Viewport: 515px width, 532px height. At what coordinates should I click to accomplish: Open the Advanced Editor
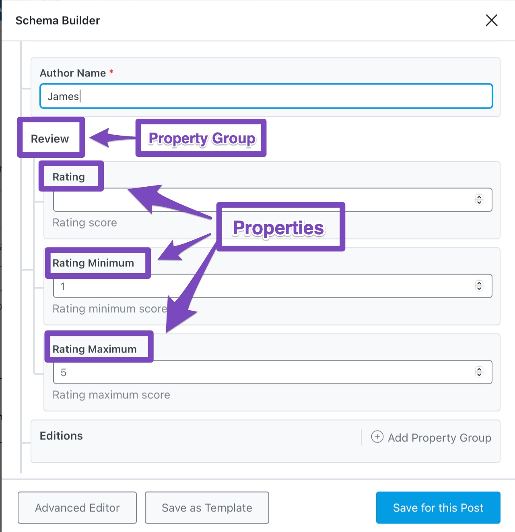tap(77, 507)
